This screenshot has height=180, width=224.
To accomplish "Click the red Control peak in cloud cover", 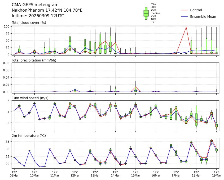I will click(x=186, y=27).
